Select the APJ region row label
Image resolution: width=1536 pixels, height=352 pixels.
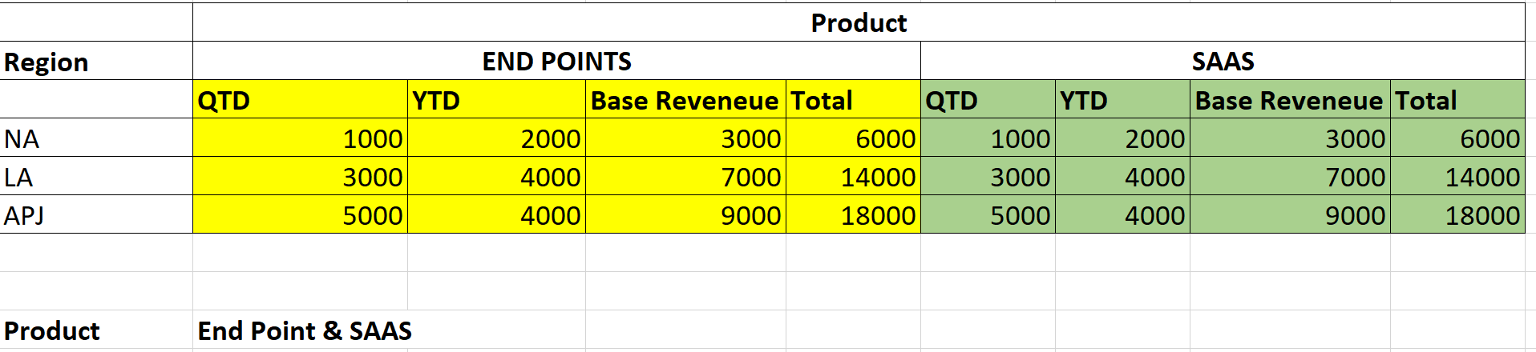click(x=96, y=214)
